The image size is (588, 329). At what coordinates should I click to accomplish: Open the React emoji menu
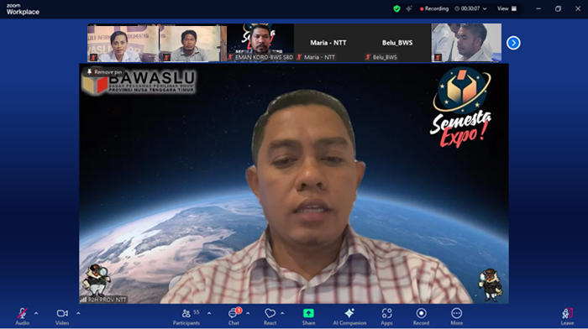point(270,316)
